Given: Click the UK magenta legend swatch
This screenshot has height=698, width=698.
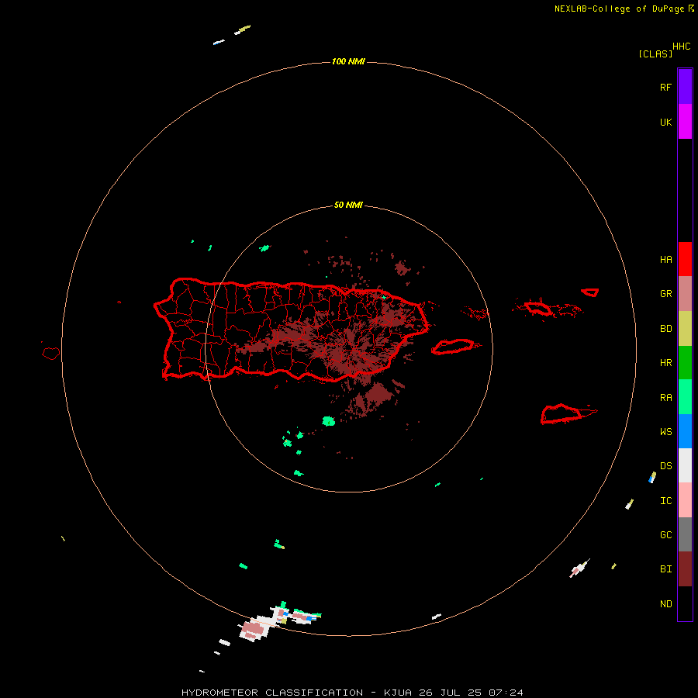Looking at the screenshot, I should tap(685, 122).
